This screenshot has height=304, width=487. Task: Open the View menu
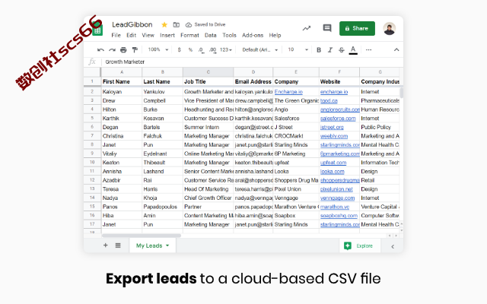click(x=148, y=35)
